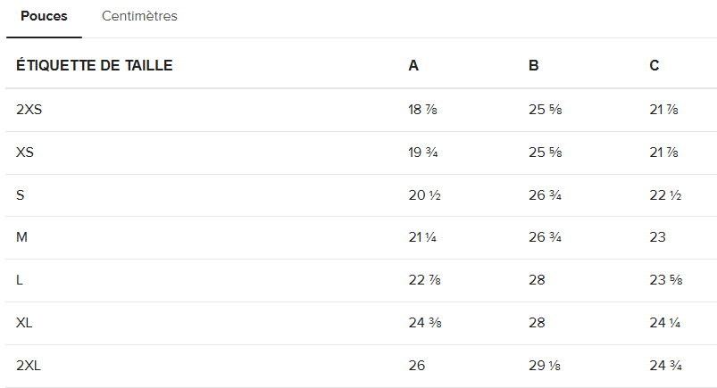Click the ÉTIQUETTE DE TAILLE column header
The height and width of the screenshot is (388, 717).
coord(94,65)
